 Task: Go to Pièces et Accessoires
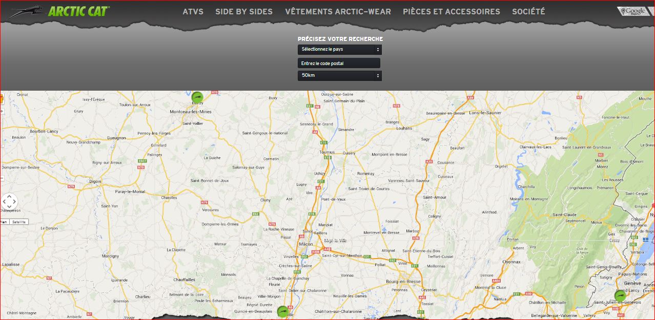451,11
